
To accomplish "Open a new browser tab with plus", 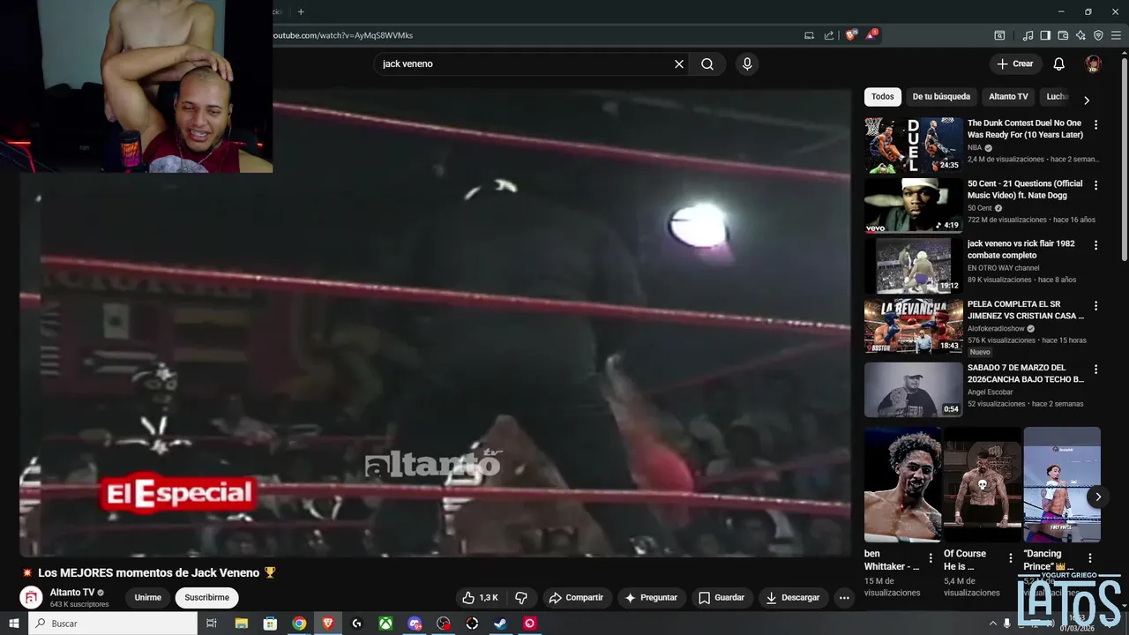I will click(x=301, y=11).
